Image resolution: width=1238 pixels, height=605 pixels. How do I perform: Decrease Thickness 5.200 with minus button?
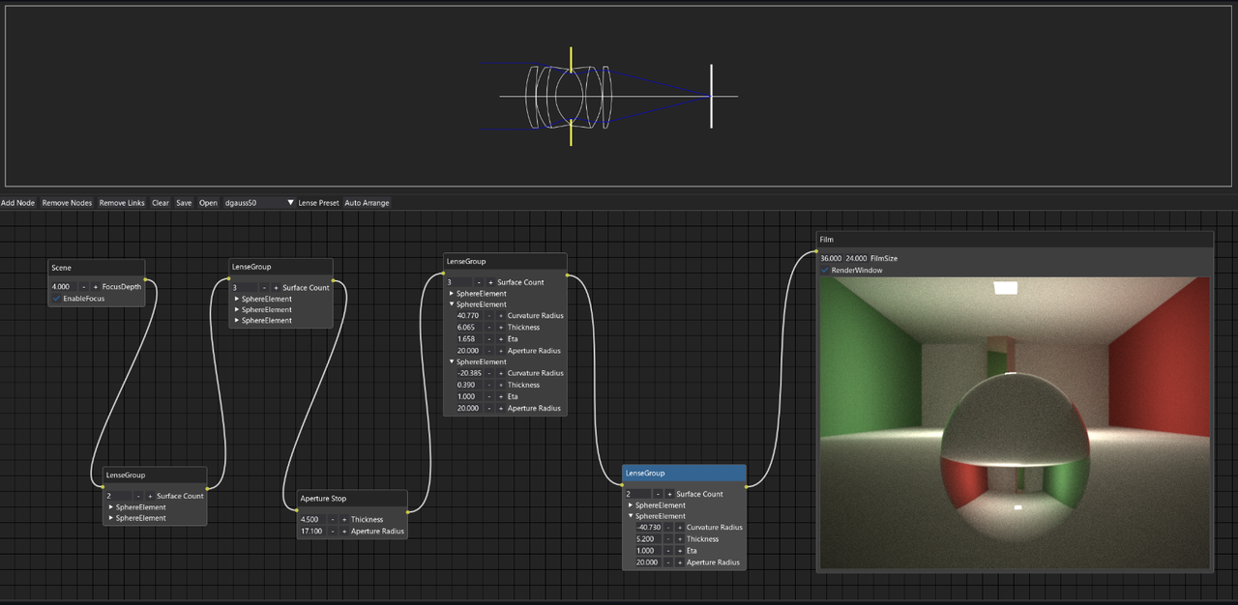click(x=668, y=538)
